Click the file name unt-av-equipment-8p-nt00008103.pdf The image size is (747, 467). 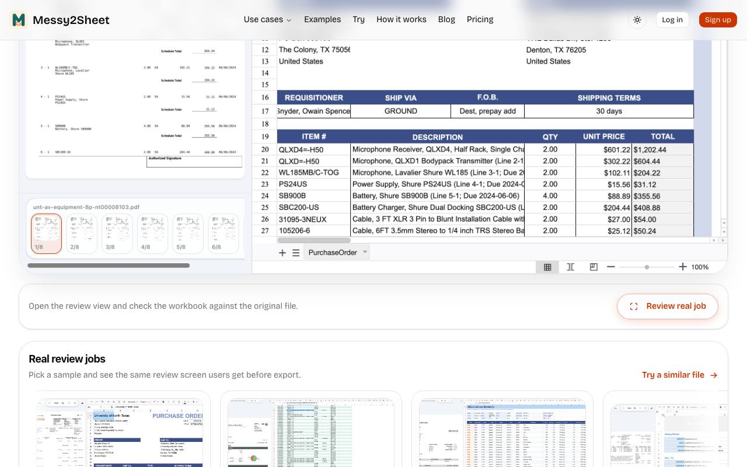tap(86, 207)
